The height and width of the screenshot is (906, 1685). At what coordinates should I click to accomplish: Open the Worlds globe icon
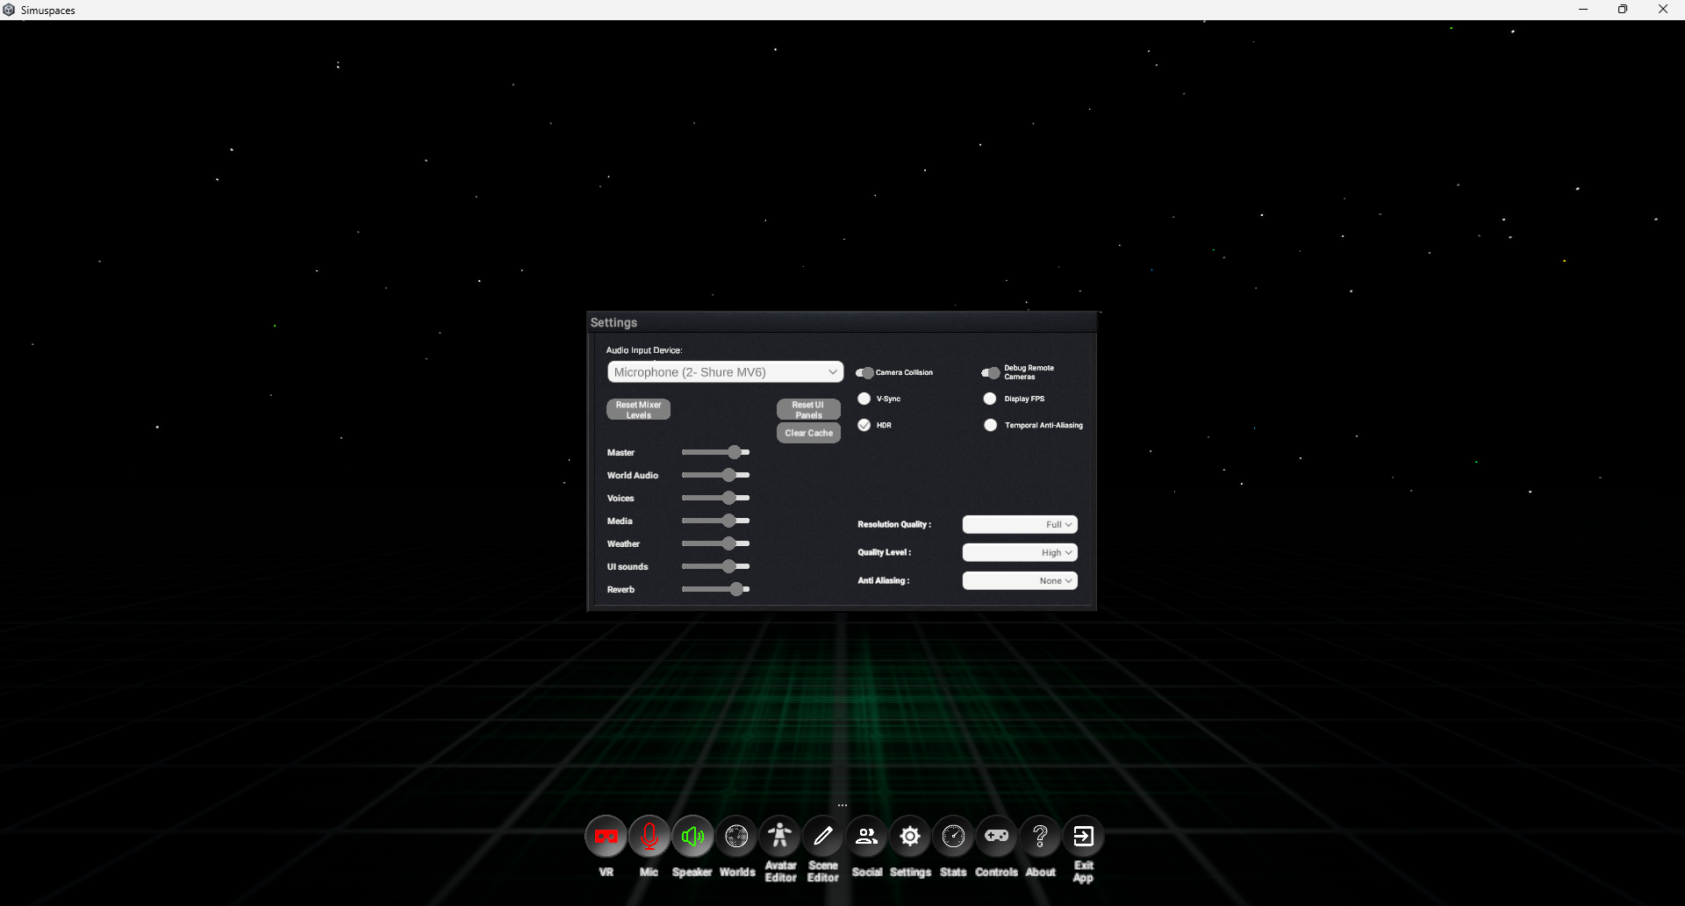[736, 837]
